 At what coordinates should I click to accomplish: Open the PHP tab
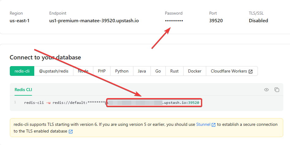(102, 71)
